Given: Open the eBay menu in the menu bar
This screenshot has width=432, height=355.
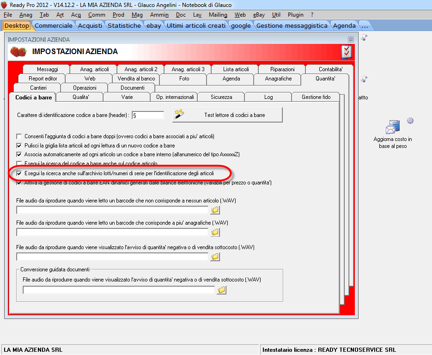Looking at the screenshot, I should point(259,15).
